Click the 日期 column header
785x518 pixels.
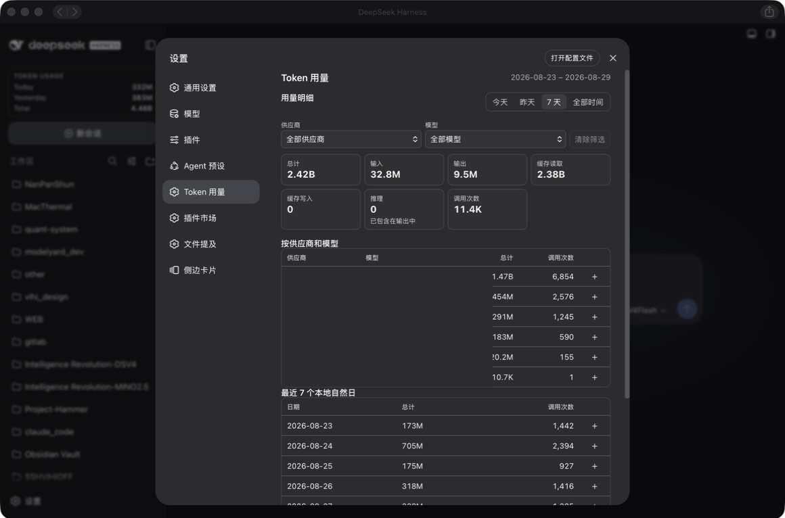coord(293,407)
